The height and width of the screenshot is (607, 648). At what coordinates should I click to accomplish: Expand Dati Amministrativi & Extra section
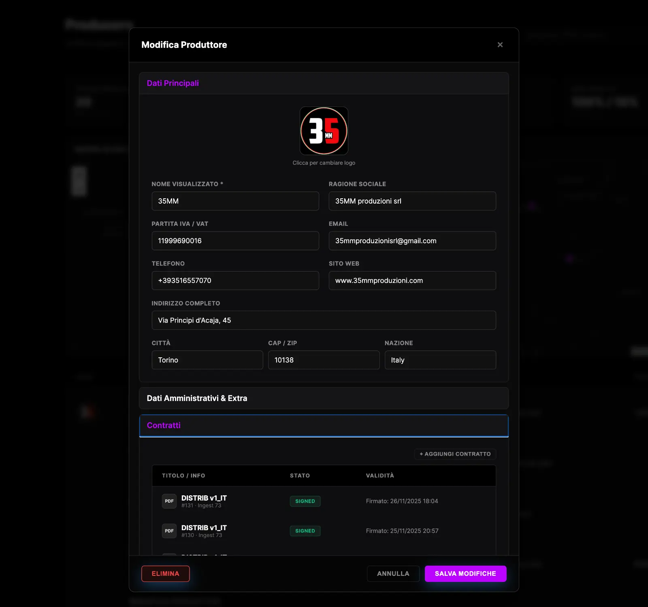(323, 398)
